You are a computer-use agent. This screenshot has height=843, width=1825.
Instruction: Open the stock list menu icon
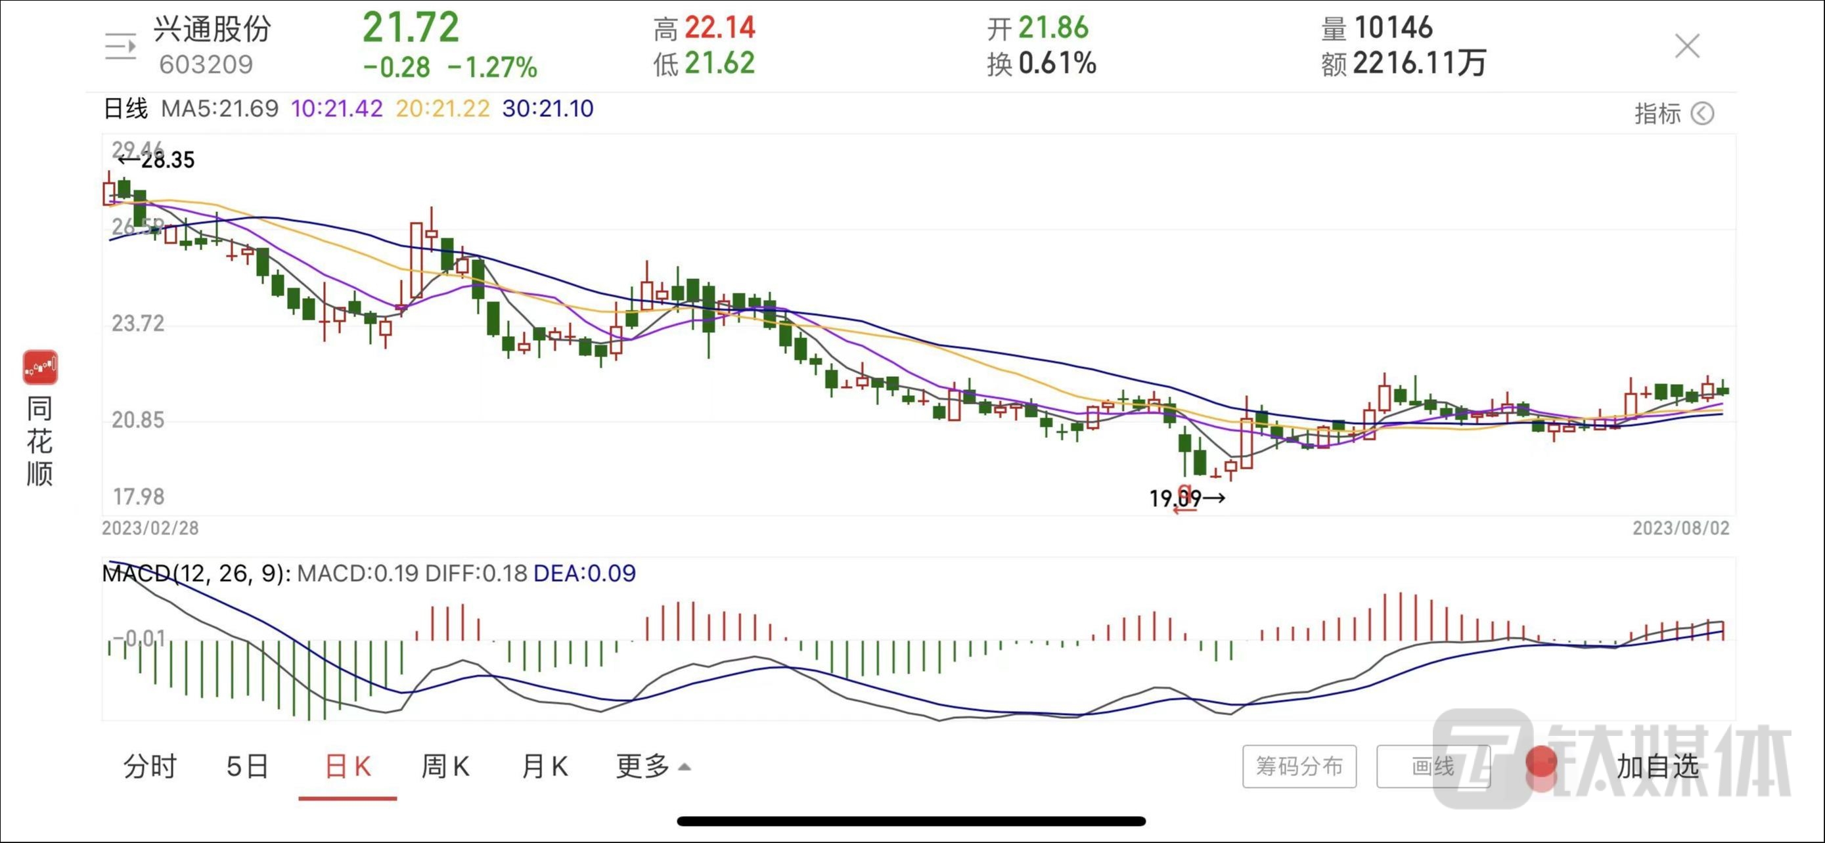coord(120,47)
